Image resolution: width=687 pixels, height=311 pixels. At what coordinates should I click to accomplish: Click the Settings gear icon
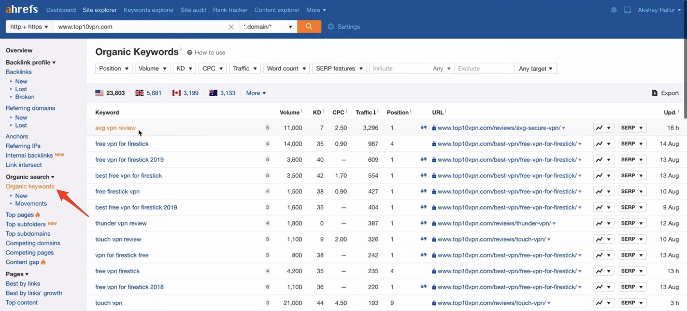(x=331, y=26)
